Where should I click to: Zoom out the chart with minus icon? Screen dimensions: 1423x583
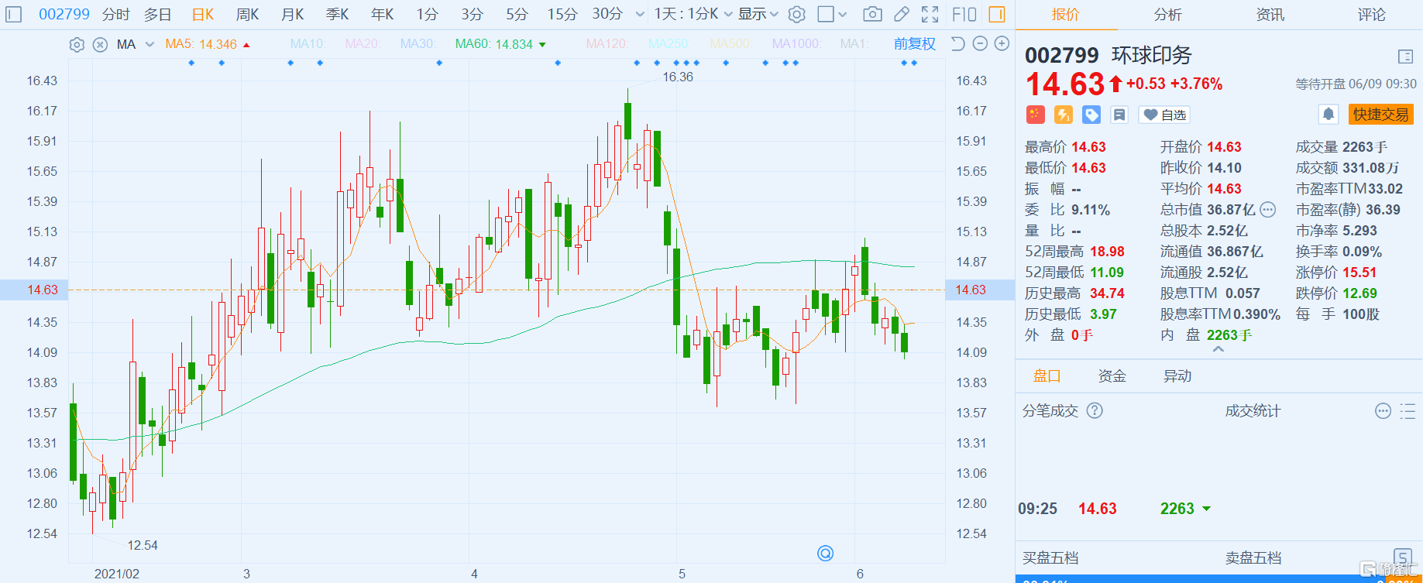pos(980,43)
